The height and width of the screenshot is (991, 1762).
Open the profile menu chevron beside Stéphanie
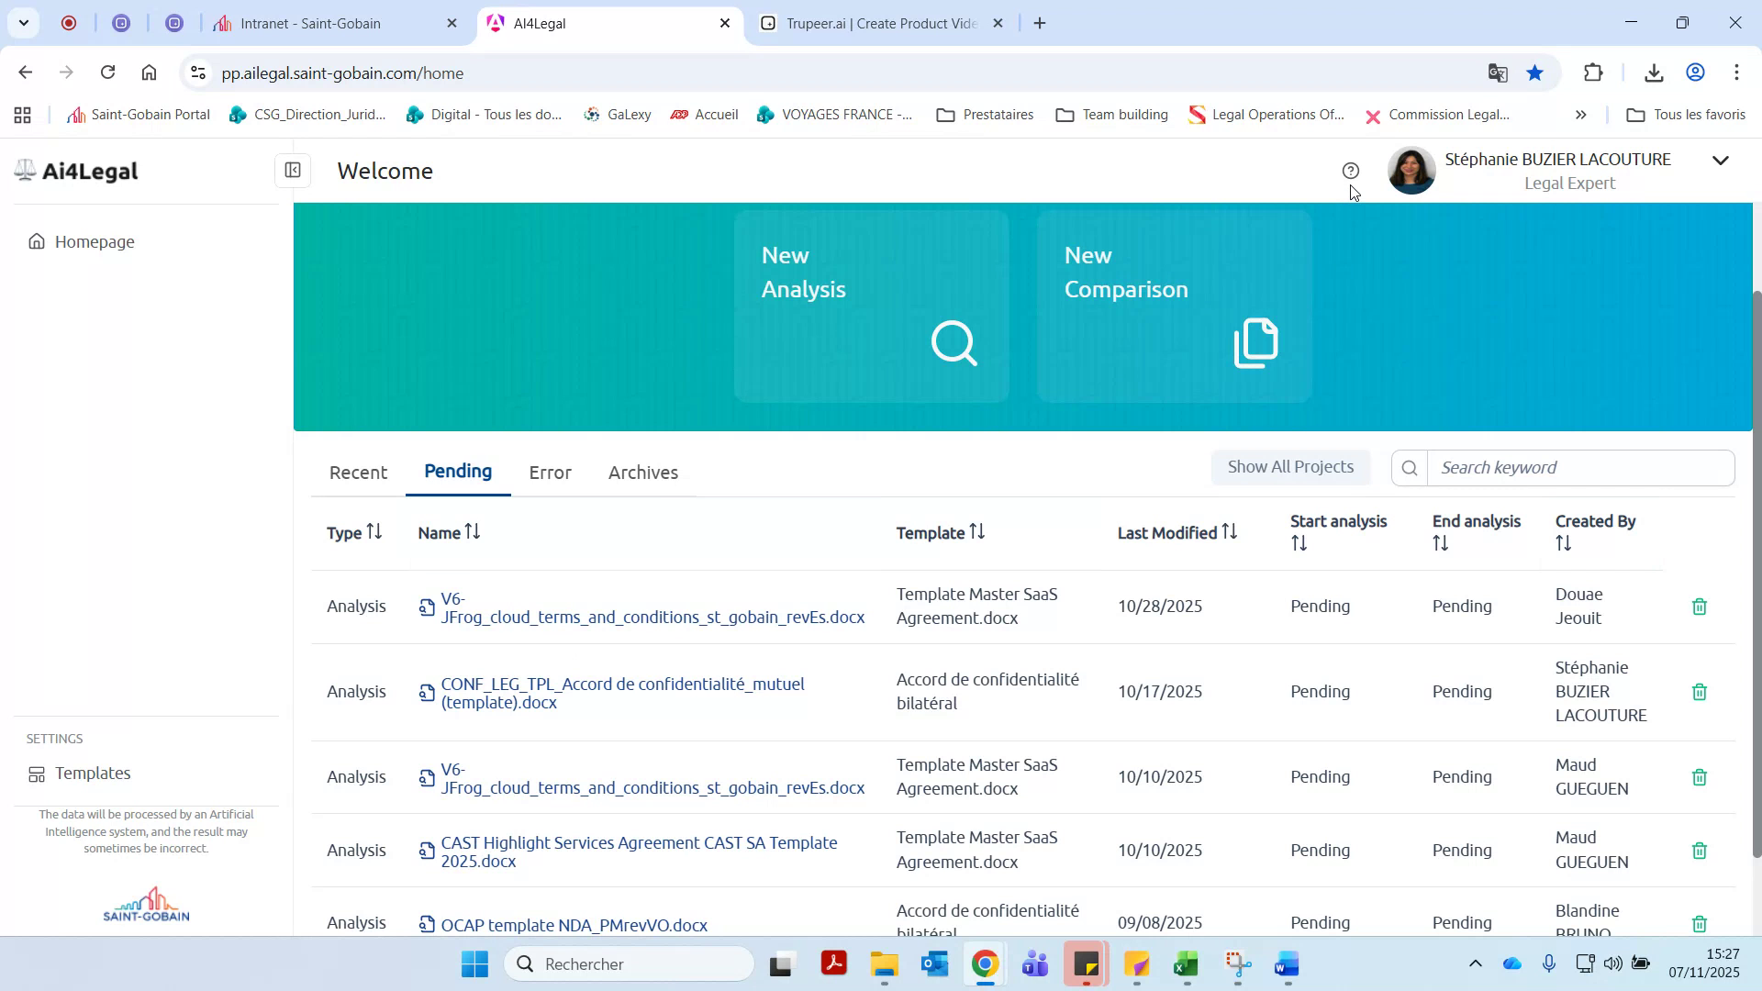point(1721,161)
